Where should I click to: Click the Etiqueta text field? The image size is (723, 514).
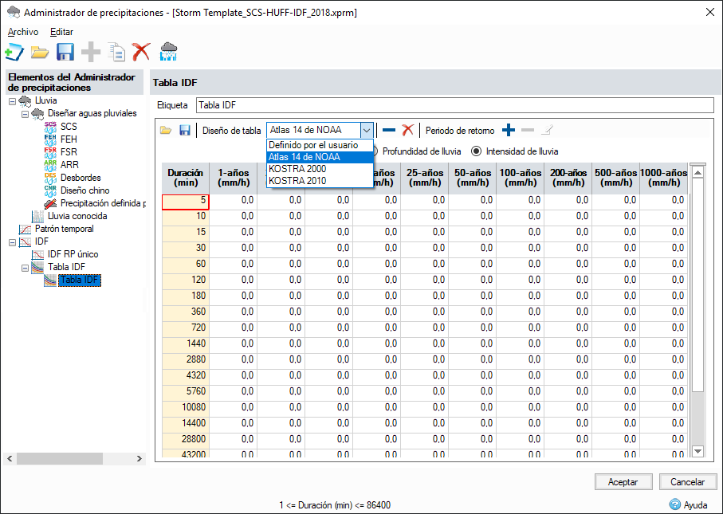click(454, 105)
